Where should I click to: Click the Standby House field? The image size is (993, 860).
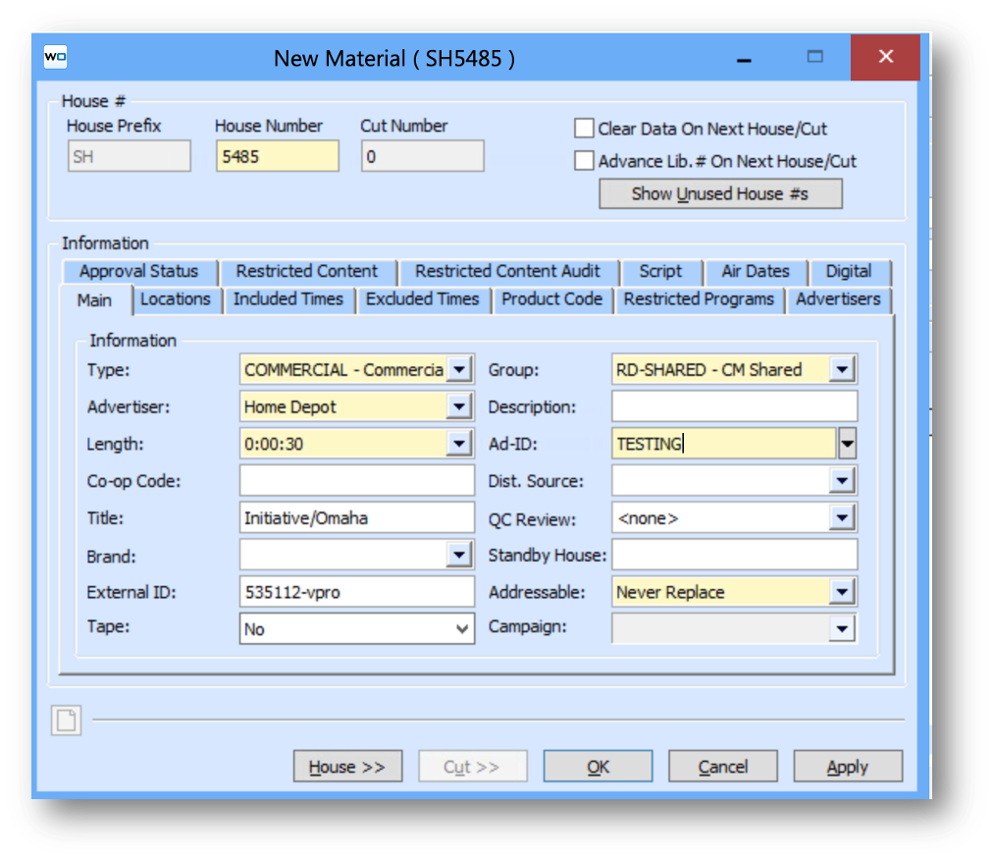(x=735, y=555)
